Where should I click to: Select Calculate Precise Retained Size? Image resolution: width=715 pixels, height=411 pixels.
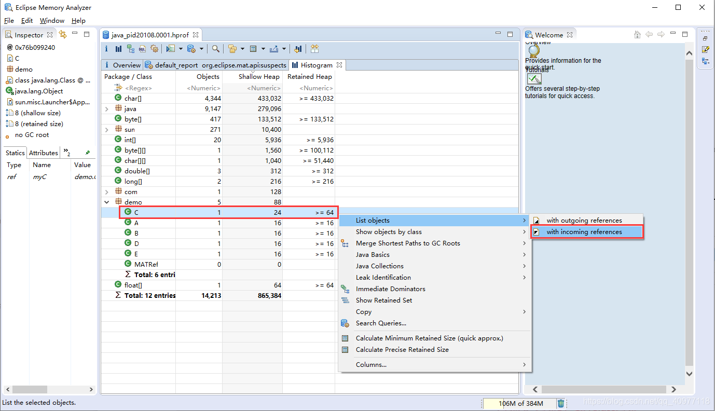click(x=434, y=350)
